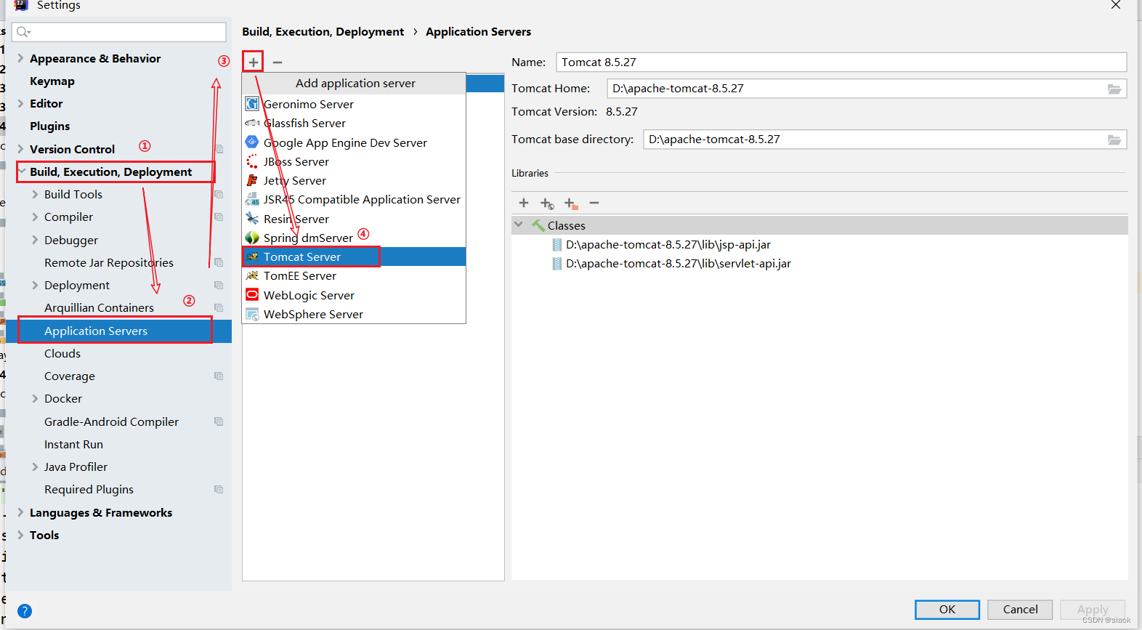Browse for Tomcat base directory folder
The height and width of the screenshot is (630, 1142).
[x=1114, y=140]
